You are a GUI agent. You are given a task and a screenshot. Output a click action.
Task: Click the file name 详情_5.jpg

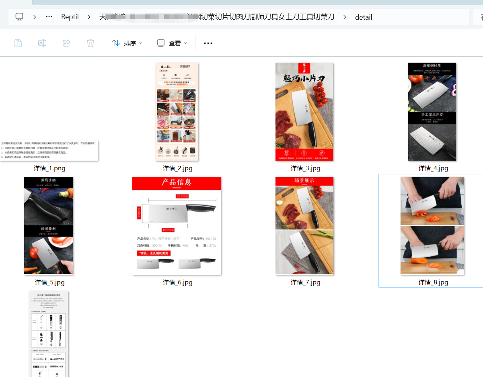pos(49,282)
